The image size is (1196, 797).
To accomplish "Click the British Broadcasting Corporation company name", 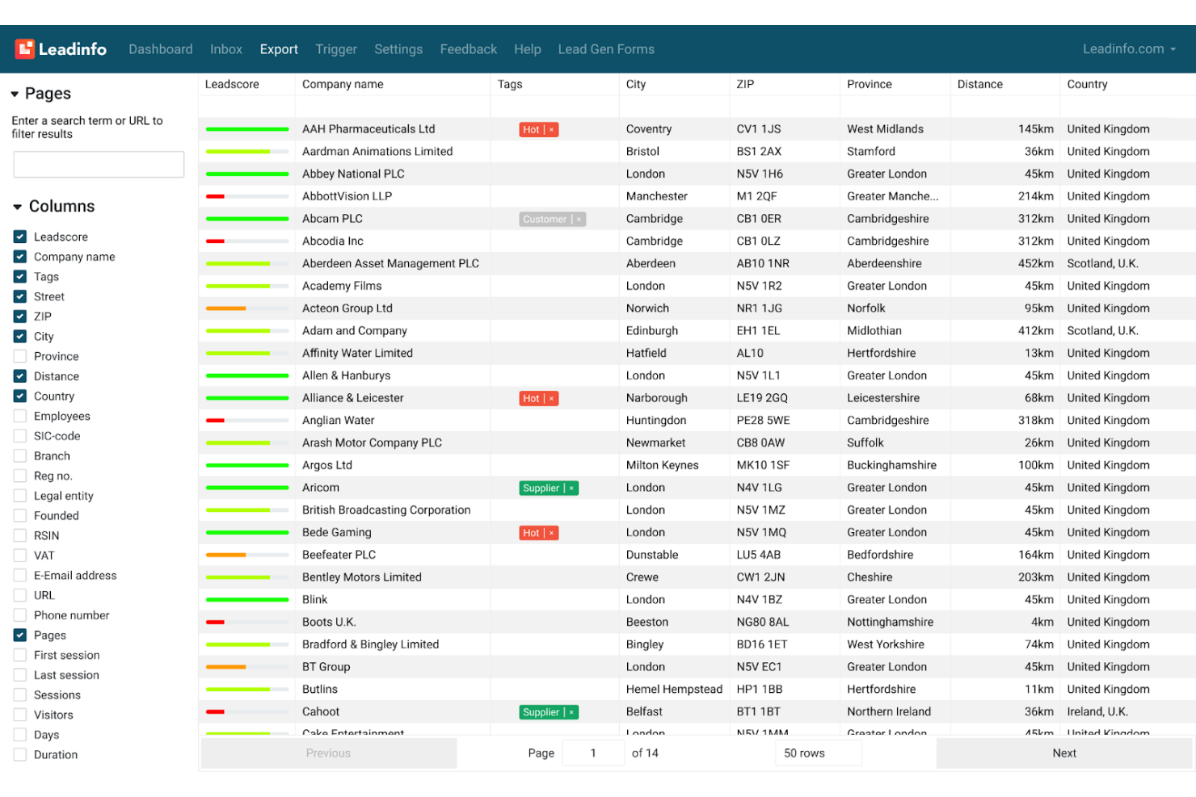I will click(386, 510).
